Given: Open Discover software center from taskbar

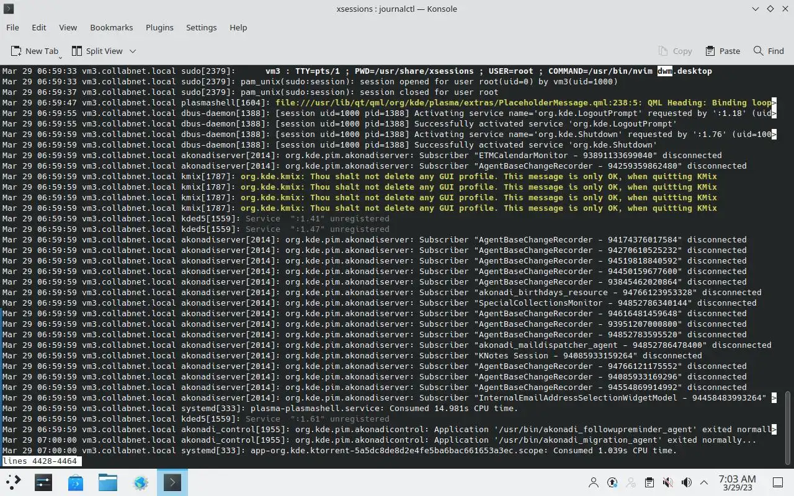Looking at the screenshot, I should click(x=76, y=482).
